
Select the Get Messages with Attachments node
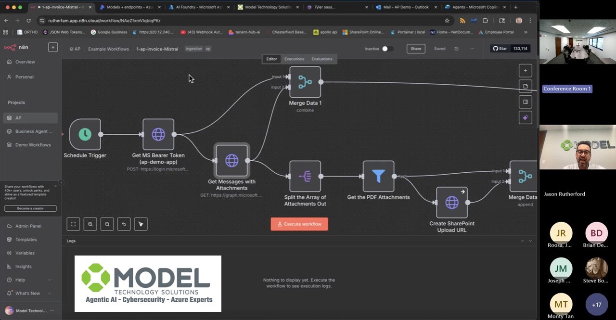tap(231, 161)
